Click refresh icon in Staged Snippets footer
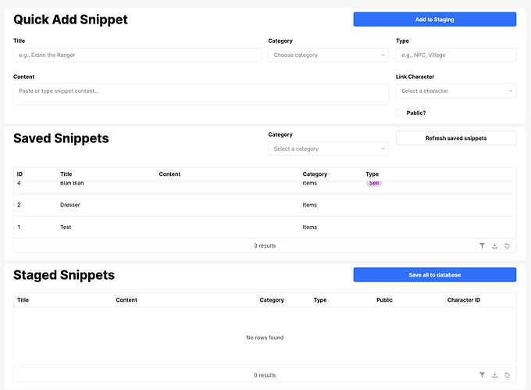The width and height of the screenshot is (531, 390). click(x=508, y=375)
